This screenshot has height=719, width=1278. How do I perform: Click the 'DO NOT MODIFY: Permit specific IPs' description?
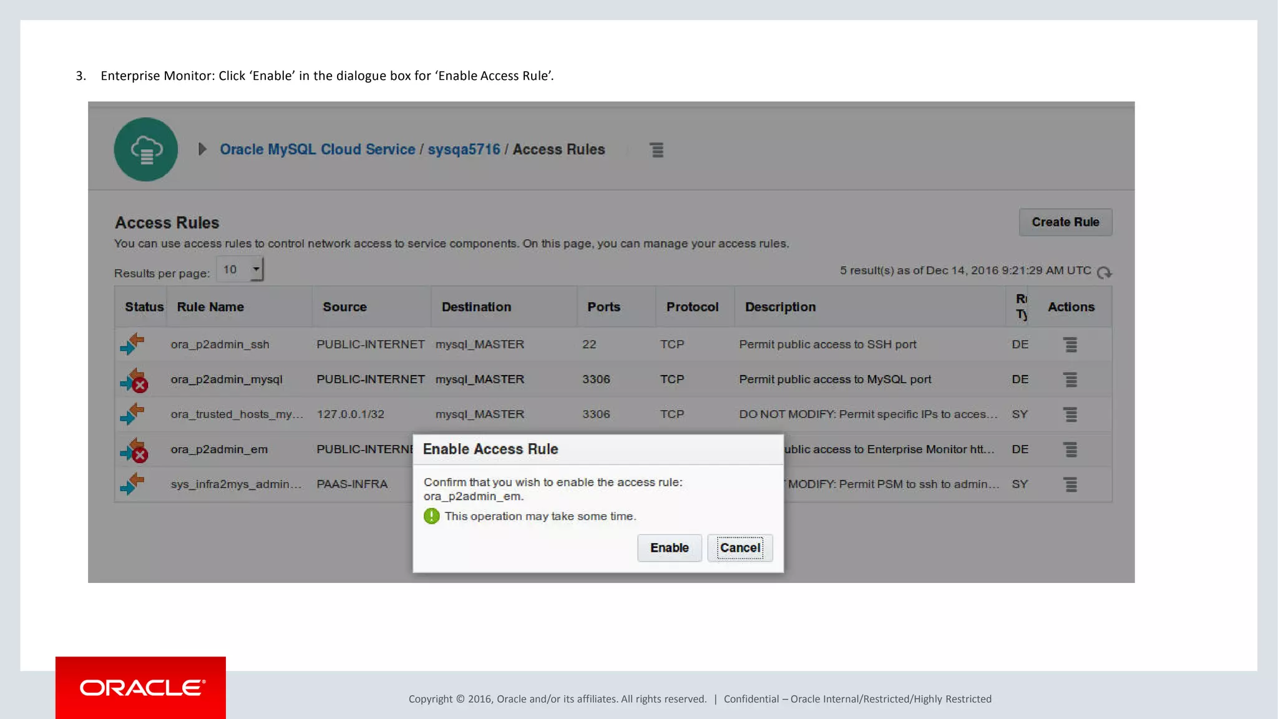click(x=868, y=414)
